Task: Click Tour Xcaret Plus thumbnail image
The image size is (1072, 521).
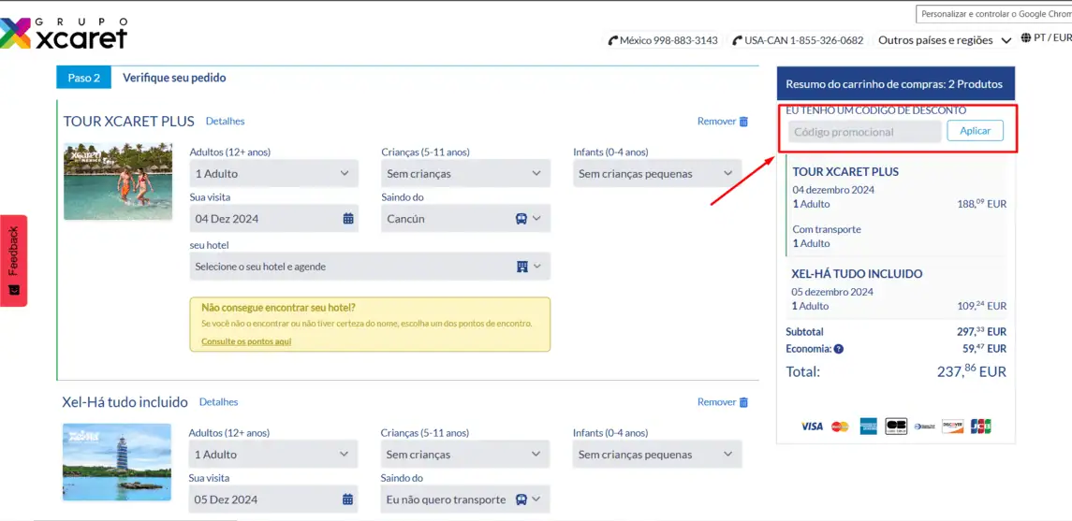Action: click(x=118, y=181)
